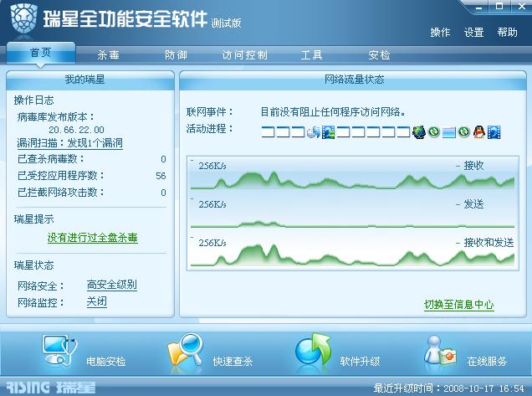Click the 目前没有阻止任何程序访问网络 message
The image size is (532, 396).
[333, 111]
